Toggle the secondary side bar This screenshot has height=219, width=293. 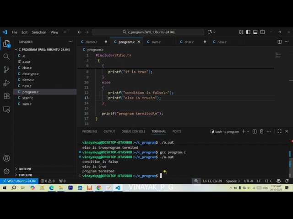coord(262,32)
